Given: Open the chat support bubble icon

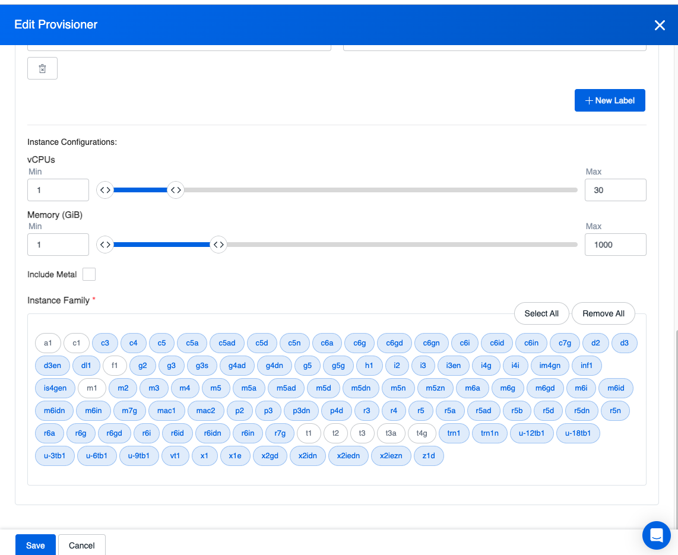Looking at the screenshot, I should coord(657,535).
